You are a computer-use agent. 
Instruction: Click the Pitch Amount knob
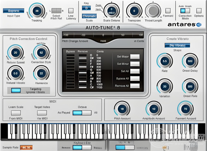coord(122,109)
